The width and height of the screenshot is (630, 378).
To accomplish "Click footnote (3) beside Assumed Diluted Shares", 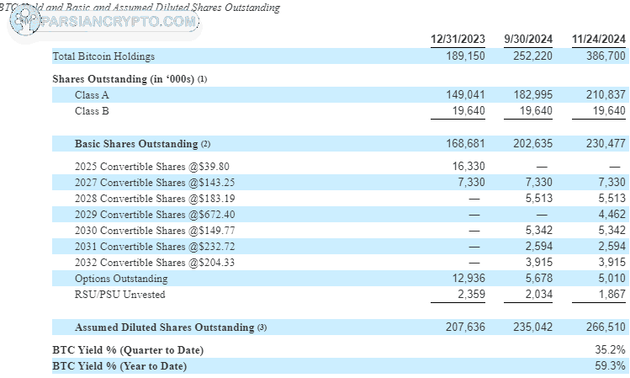I will tap(262, 327).
